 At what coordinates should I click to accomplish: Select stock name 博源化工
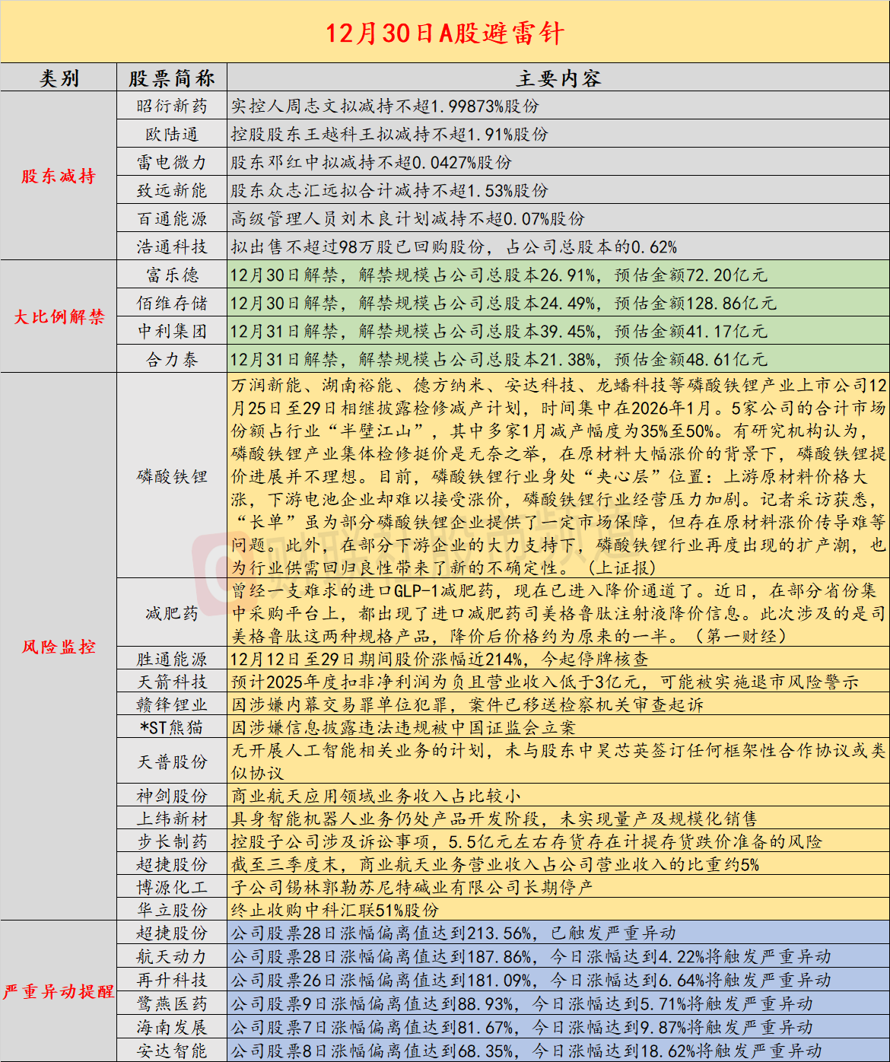172,887
